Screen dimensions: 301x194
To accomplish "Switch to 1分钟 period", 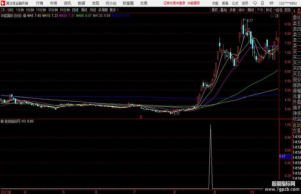I will [19, 10].
